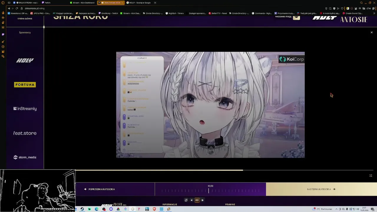The width and height of the screenshot is (377, 212).
Task: Open Steam from the taskbar
Action: 82,209
